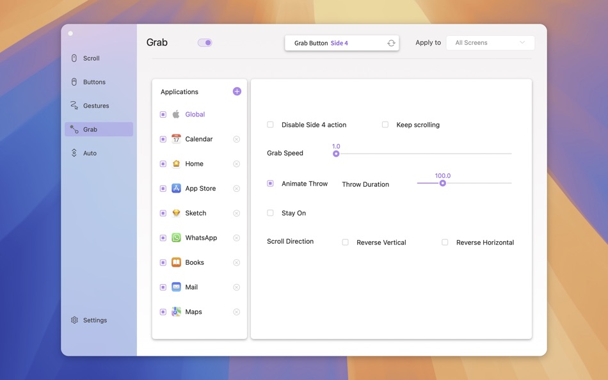This screenshot has height=380, width=608.
Task: Remove WhatsApp from the applications list
Action: 237,238
